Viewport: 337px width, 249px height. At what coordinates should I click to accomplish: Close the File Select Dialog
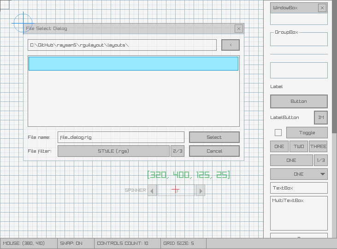coord(238,29)
